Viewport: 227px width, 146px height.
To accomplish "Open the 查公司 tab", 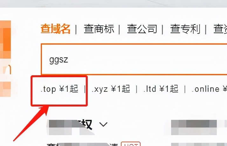I will pyautogui.click(x=142, y=29).
